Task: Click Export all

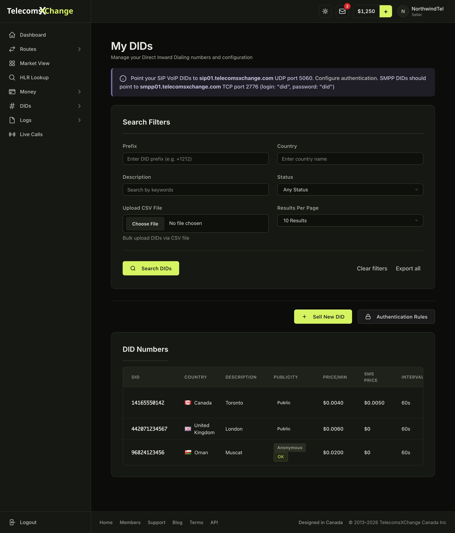Action: pos(408,268)
